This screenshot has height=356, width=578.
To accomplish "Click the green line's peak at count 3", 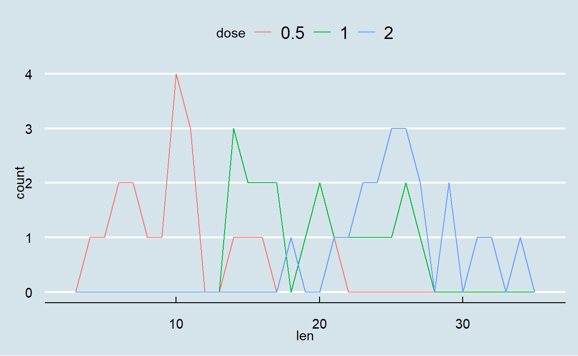I will click(233, 129).
